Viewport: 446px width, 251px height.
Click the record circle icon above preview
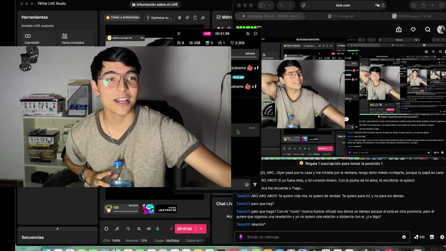[x=179, y=18]
